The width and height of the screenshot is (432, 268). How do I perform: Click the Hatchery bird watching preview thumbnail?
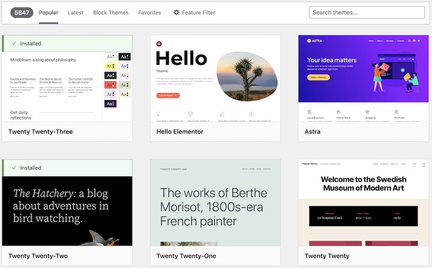coord(67,211)
